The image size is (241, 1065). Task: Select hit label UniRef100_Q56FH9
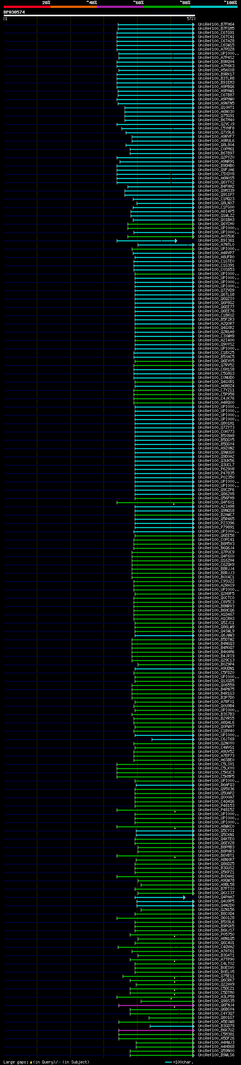click(216, 498)
